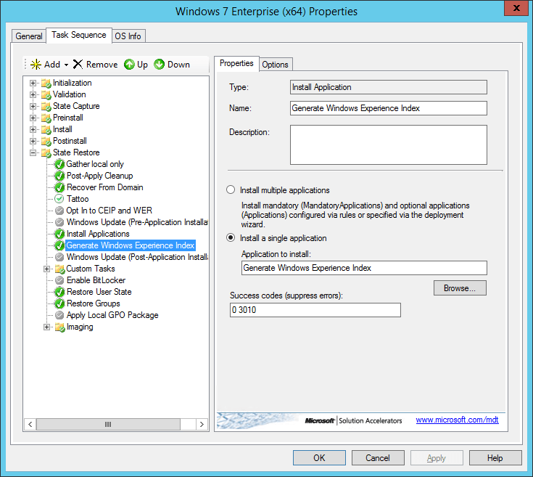Expand the Preinstall group
This screenshot has height=477, width=533.
point(33,118)
